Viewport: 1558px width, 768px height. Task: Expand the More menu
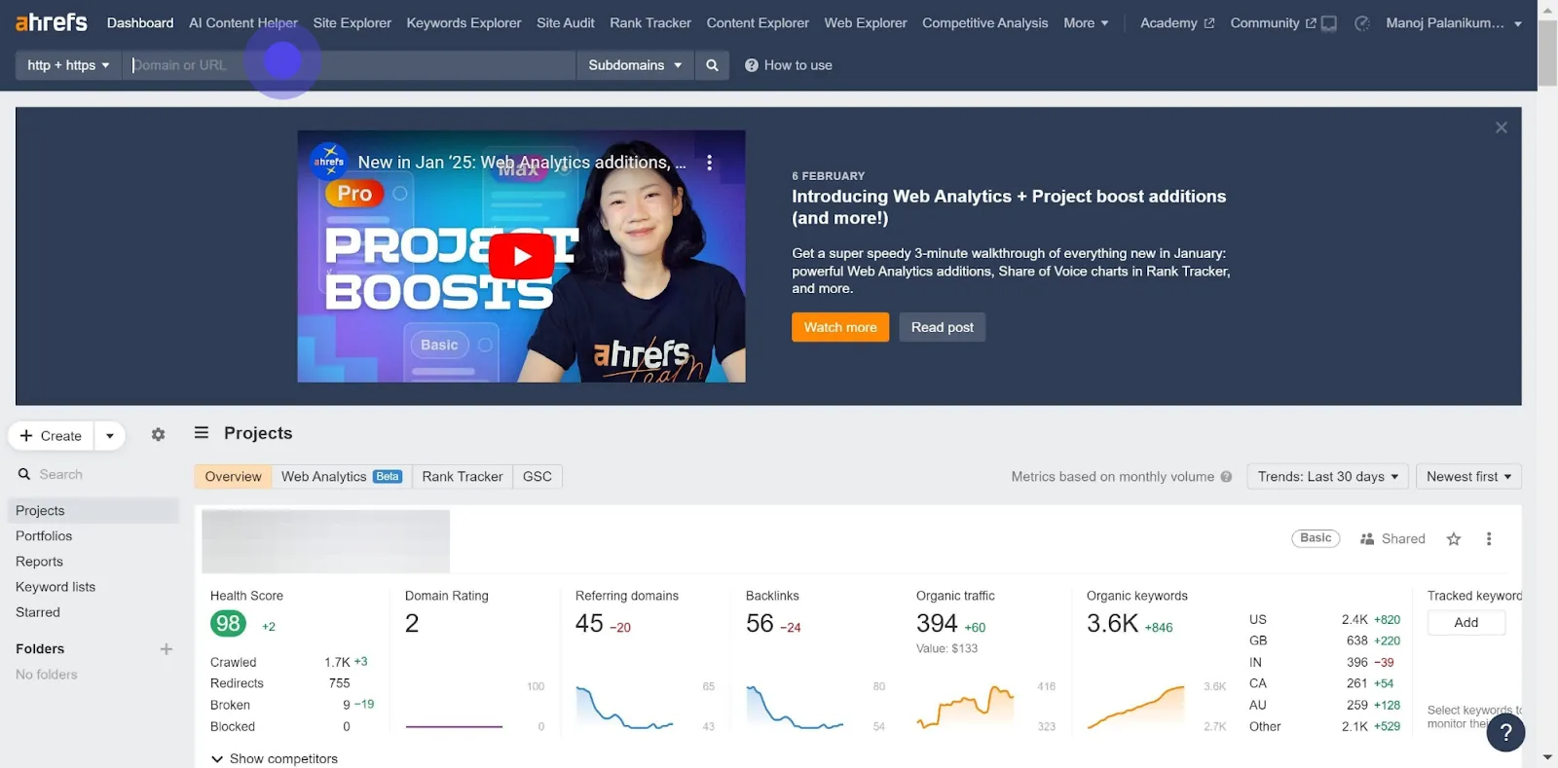[1086, 23]
